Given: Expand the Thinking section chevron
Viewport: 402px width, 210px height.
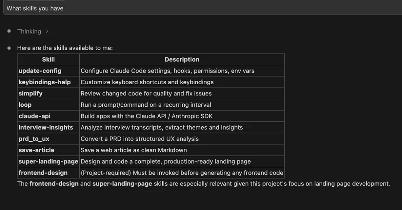Looking at the screenshot, I should (47, 32).
